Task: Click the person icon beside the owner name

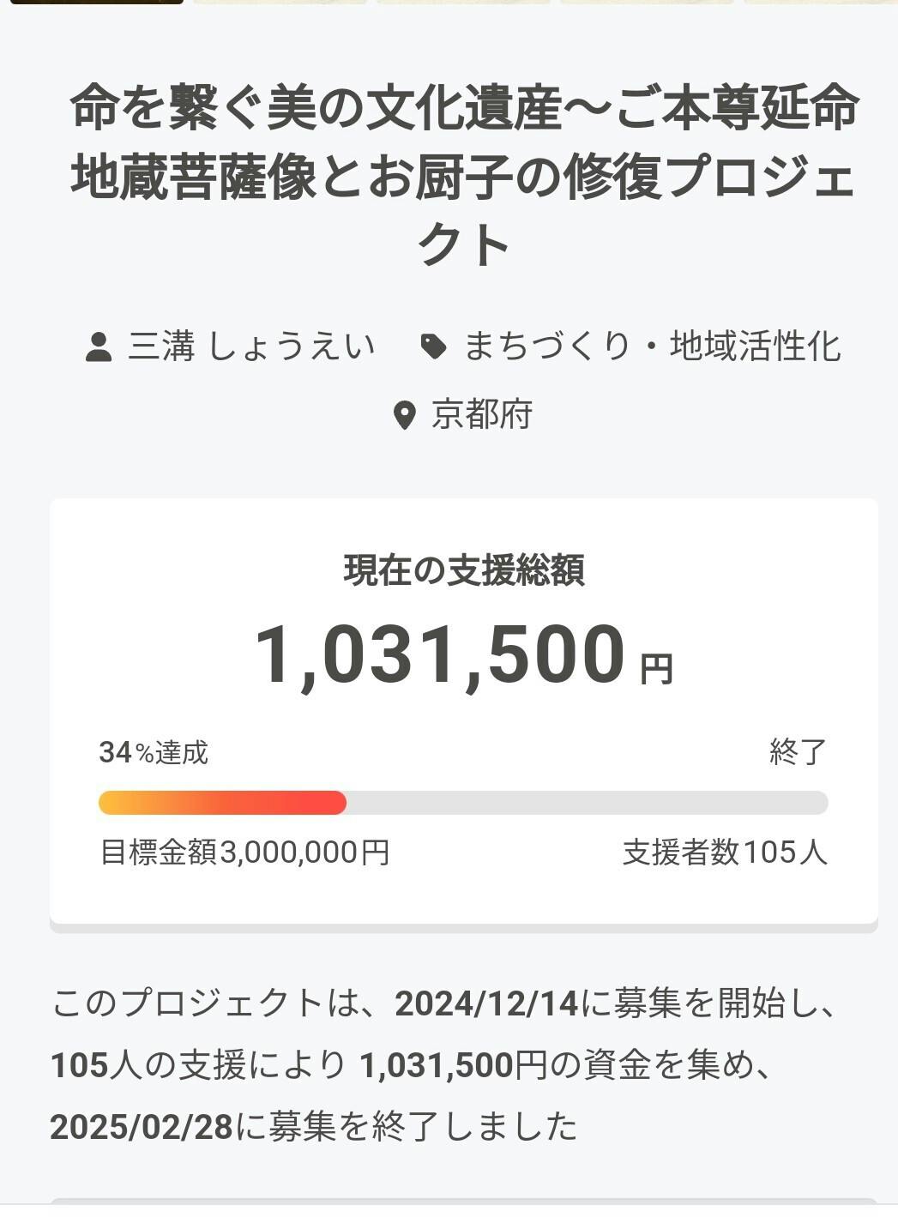Action: pyautogui.click(x=99, y=347)
